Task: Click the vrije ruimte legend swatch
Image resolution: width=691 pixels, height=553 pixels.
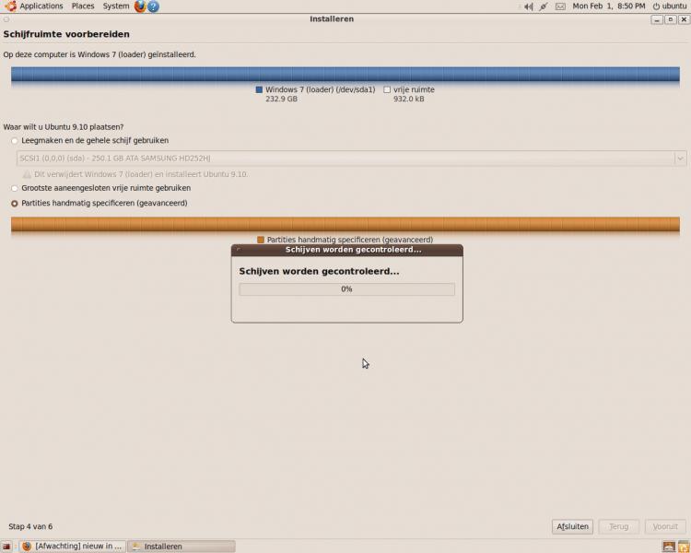Action: coord(387,89)
